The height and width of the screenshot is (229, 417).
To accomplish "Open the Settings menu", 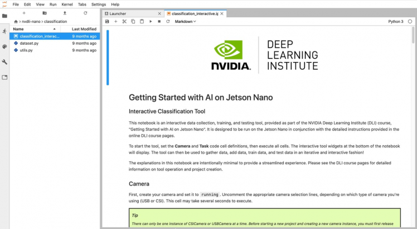I will click(99, 4).
